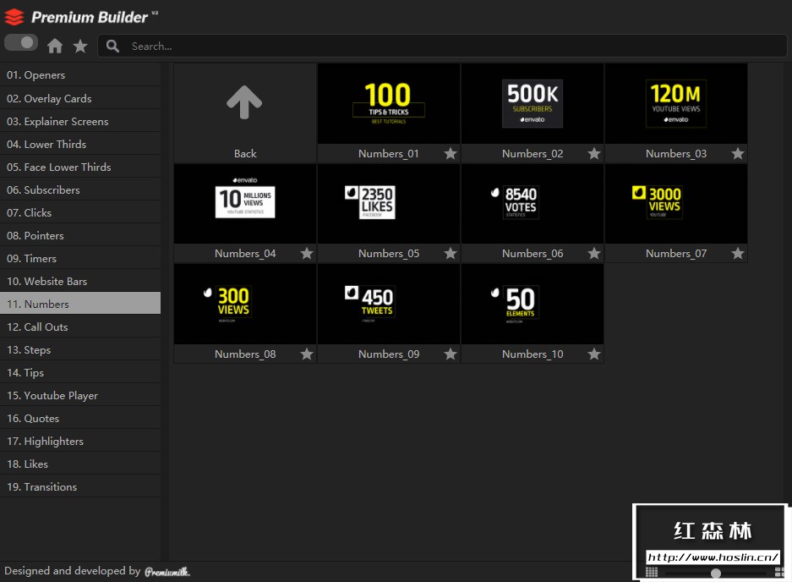
Task: Open favorites star in top toolbar
Action: tap(79, 46)
